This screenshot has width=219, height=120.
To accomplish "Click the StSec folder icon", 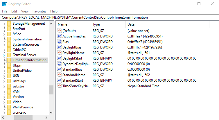I will point(9,34).
